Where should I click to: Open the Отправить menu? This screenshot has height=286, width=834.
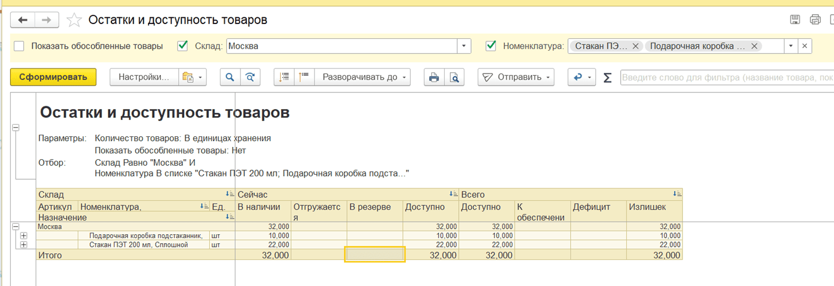(x=516, y=77)
